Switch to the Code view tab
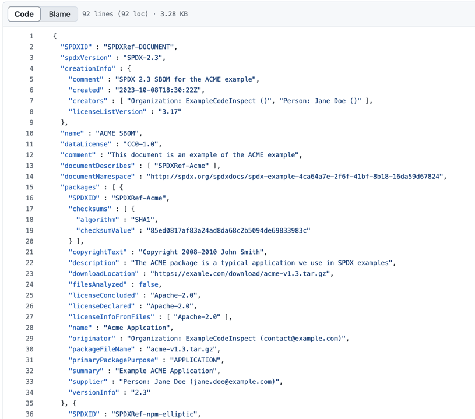Screen dimensions: 475x419 [24, 14]
